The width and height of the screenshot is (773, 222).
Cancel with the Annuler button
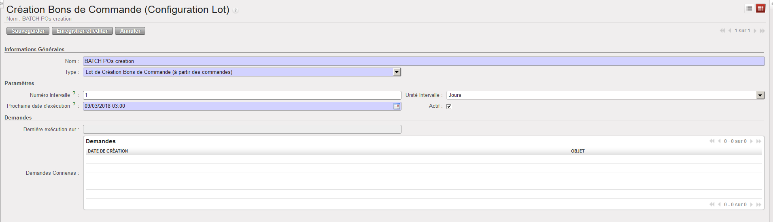pos(130,31)
